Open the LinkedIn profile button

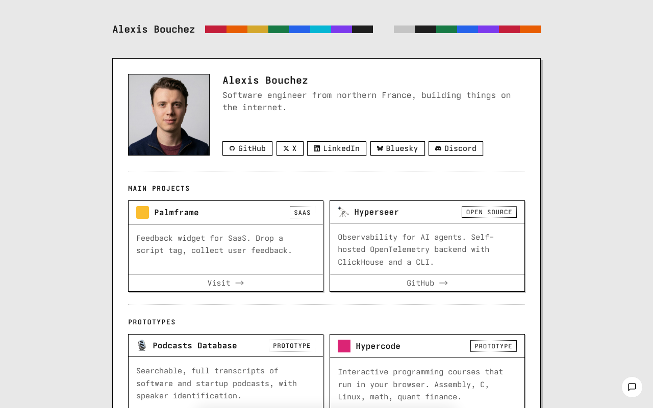[x=337, y=148]
